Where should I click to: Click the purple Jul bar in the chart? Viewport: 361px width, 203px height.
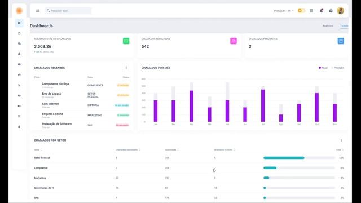263,105
